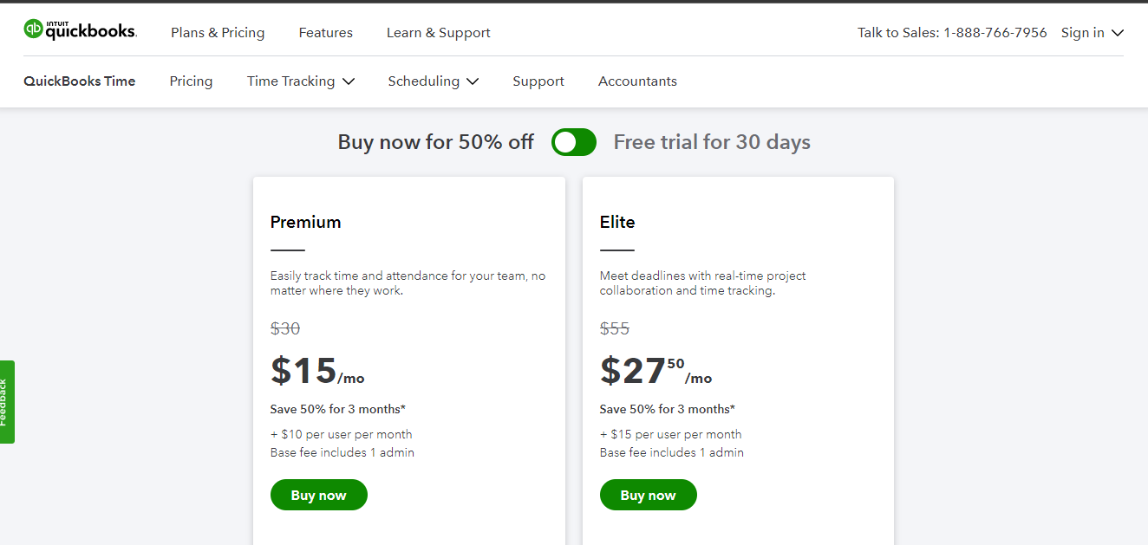Click Buy now for the Premium plan
The height and width of the screenshot is (545, 1148).
tap(318, 495)
